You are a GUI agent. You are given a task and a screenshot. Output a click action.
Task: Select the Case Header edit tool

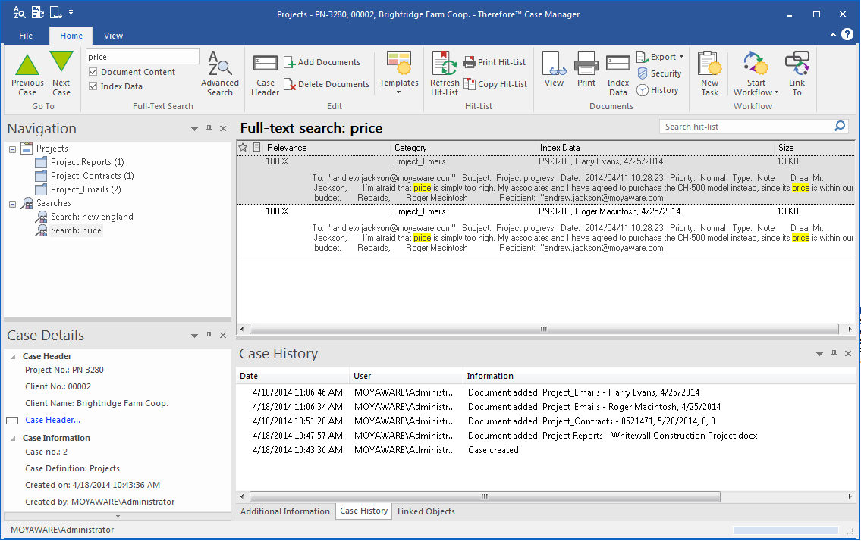(x=265, y=72)
